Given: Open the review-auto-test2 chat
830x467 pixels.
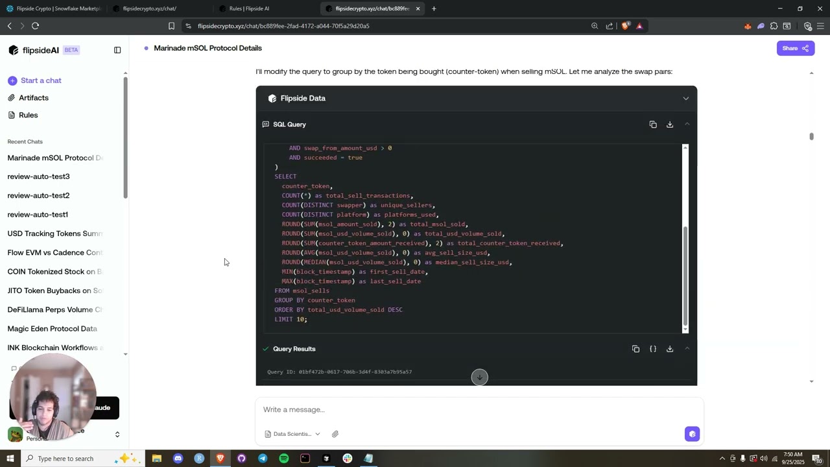Looking at the screenshot, I should click(x=39, y=196).
